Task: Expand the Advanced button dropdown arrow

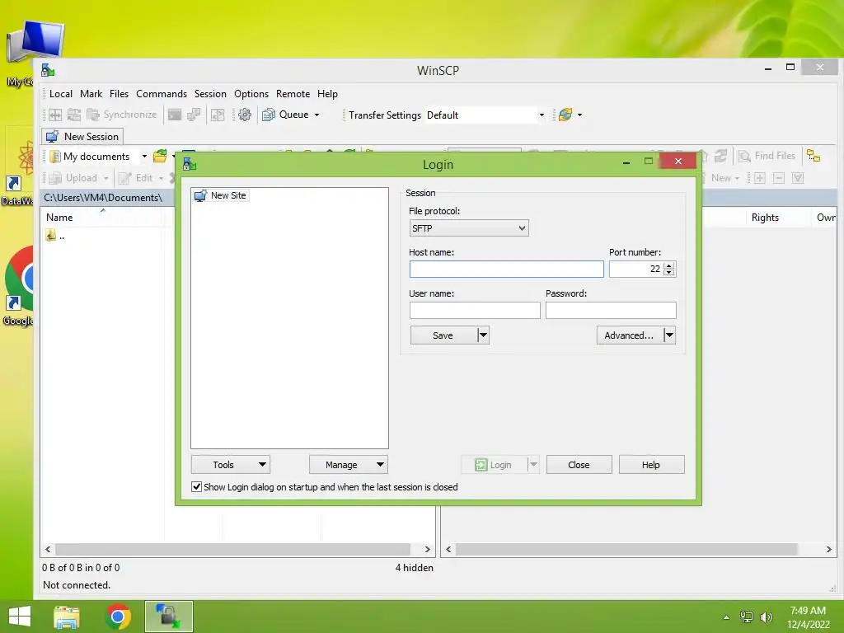Action: click(x=669, y=335)
